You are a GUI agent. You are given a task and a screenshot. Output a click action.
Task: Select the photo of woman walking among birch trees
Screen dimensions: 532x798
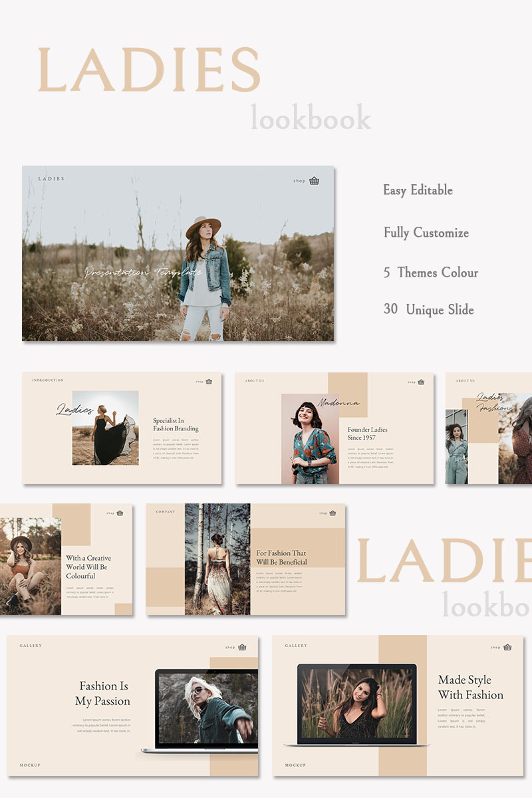click(x=217, y=559)
